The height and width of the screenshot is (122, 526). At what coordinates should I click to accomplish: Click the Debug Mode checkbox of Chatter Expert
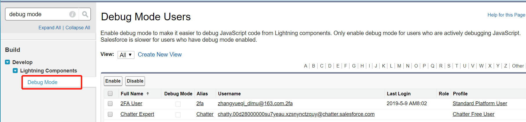(x=178, y=115)
